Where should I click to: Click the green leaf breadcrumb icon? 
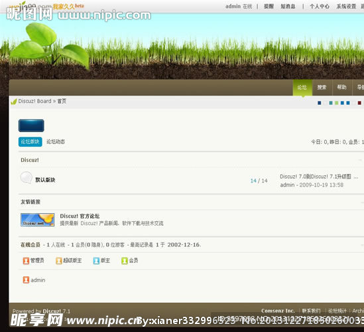pos(14,102)
